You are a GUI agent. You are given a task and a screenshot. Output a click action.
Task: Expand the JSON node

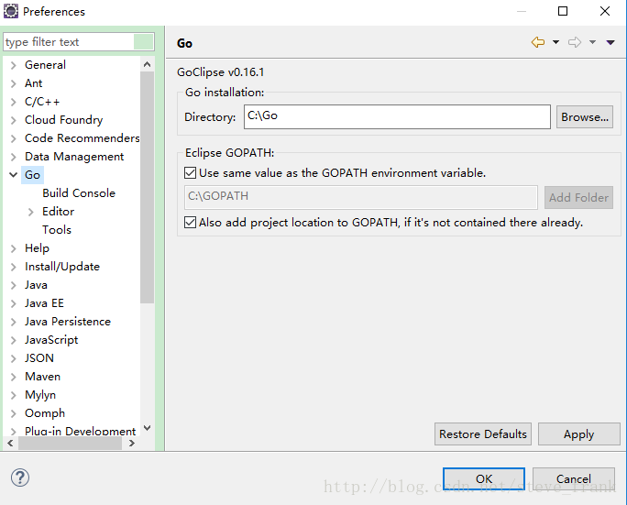(x=13, y=358)
